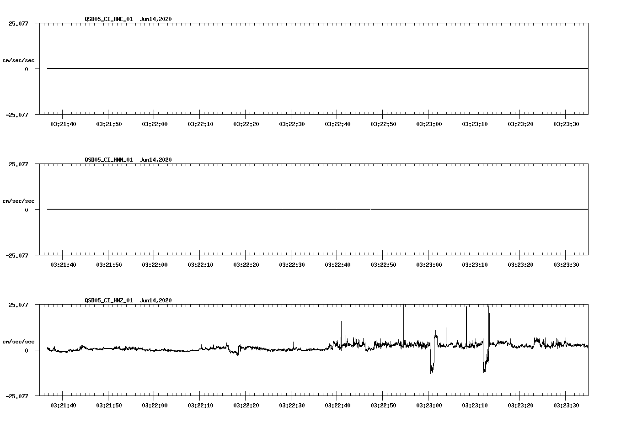Select the 25.077 upper limit on HNE plot
Viewport: 621px width, 422px height.
[x=18, y=23]
